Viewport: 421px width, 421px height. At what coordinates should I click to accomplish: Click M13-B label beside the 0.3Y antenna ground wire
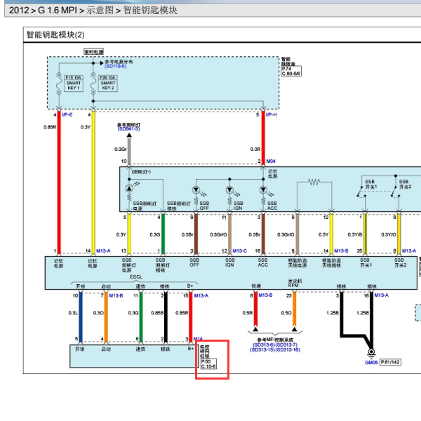click(x=341, y=250)
